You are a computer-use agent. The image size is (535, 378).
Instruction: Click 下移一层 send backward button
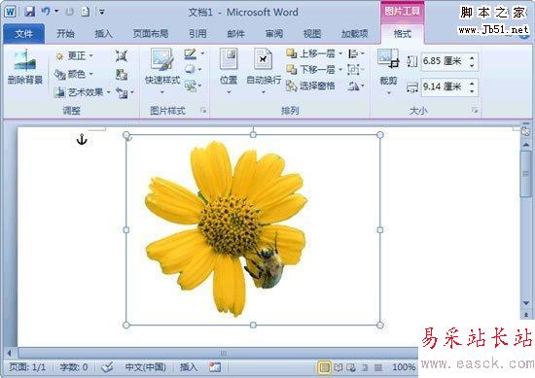click(311, 70)
